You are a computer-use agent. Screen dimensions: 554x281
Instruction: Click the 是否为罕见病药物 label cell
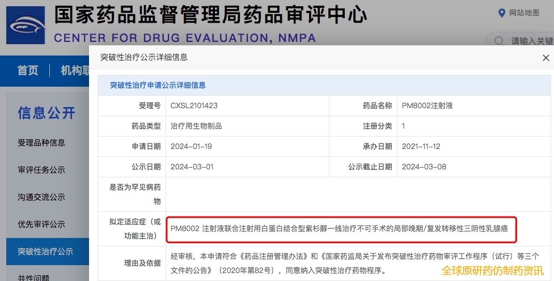click(132, 194)
